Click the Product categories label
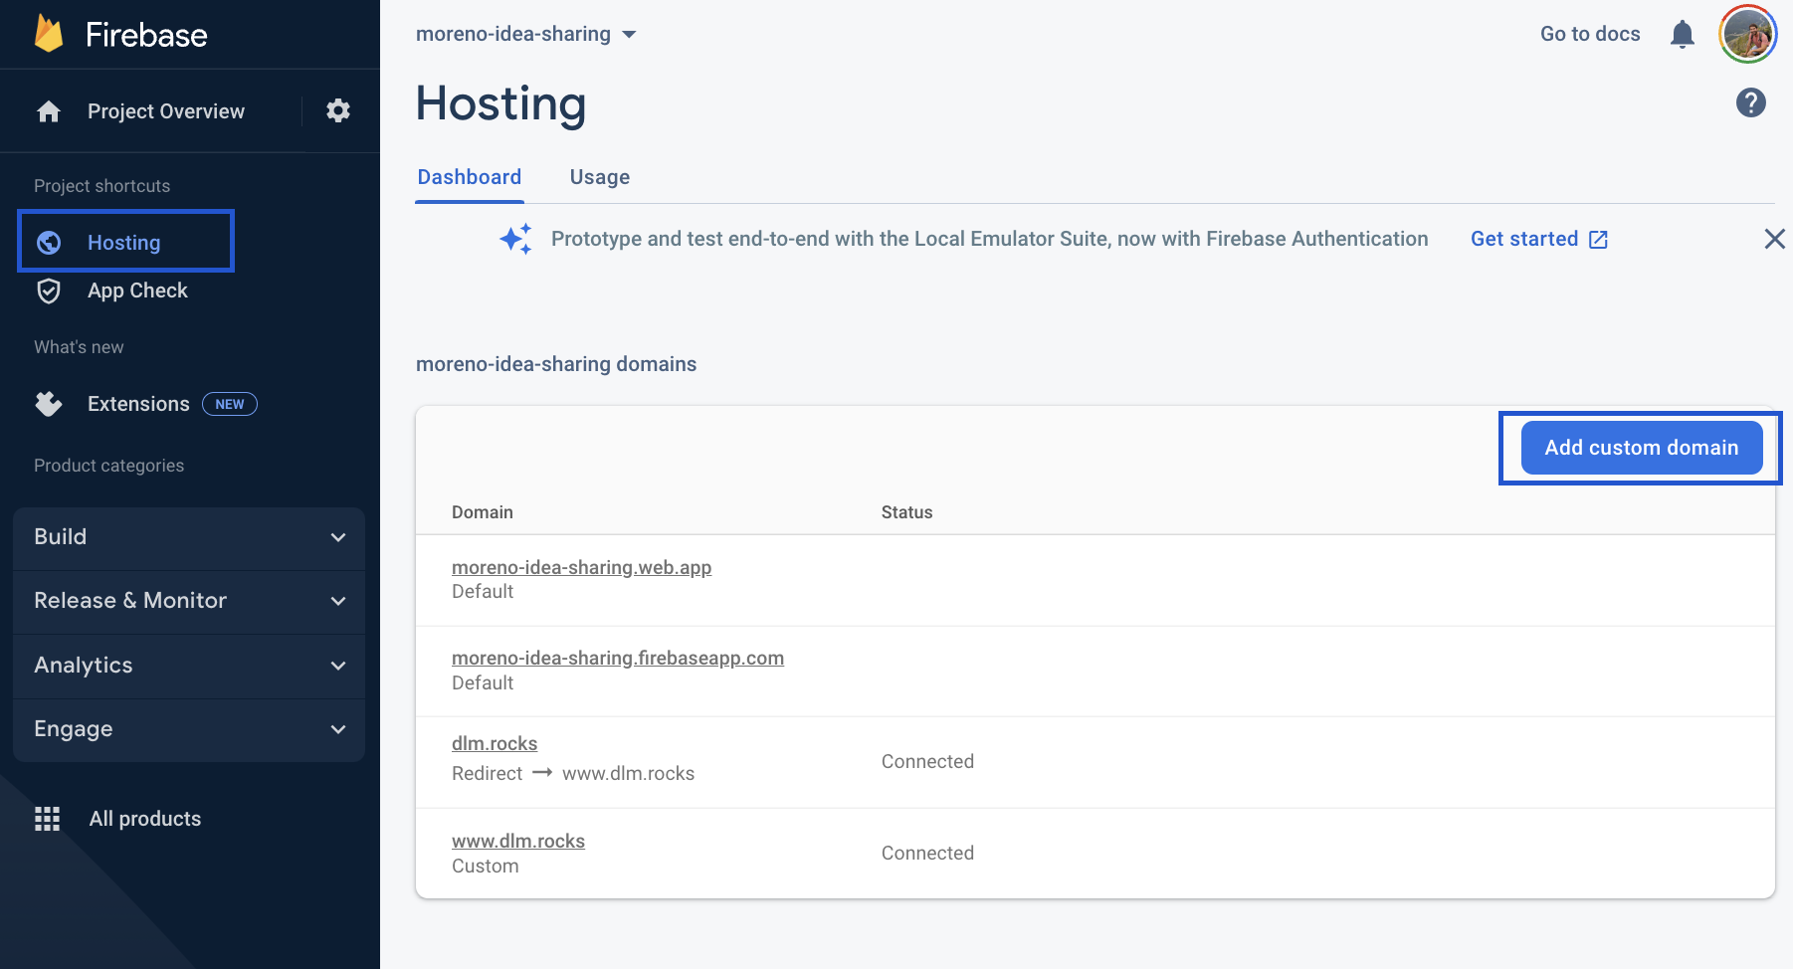The height and width of the screenshot is (969, 1793). [109, 466]
